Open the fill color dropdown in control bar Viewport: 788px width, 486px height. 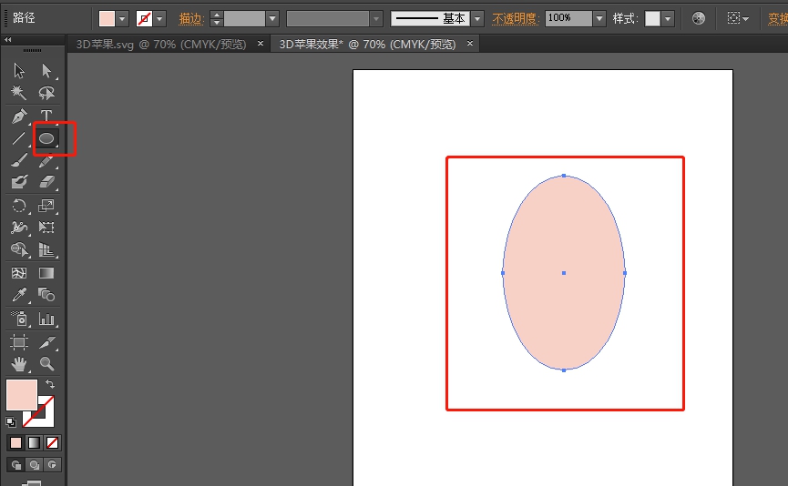(122, 18)
